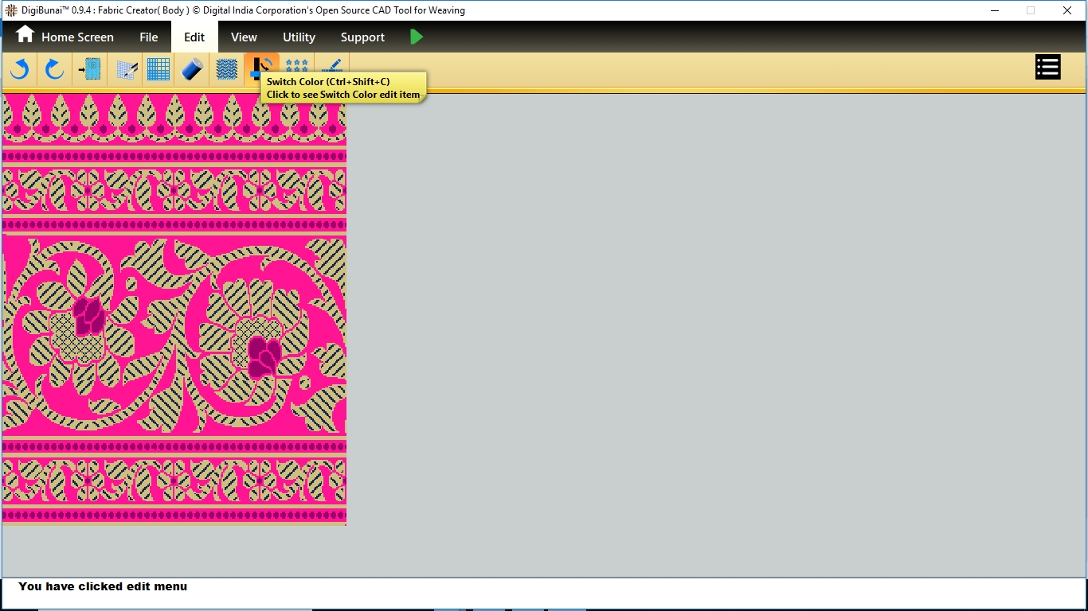
Task: Go to the Home Screen
Action: tap(65, 37)
